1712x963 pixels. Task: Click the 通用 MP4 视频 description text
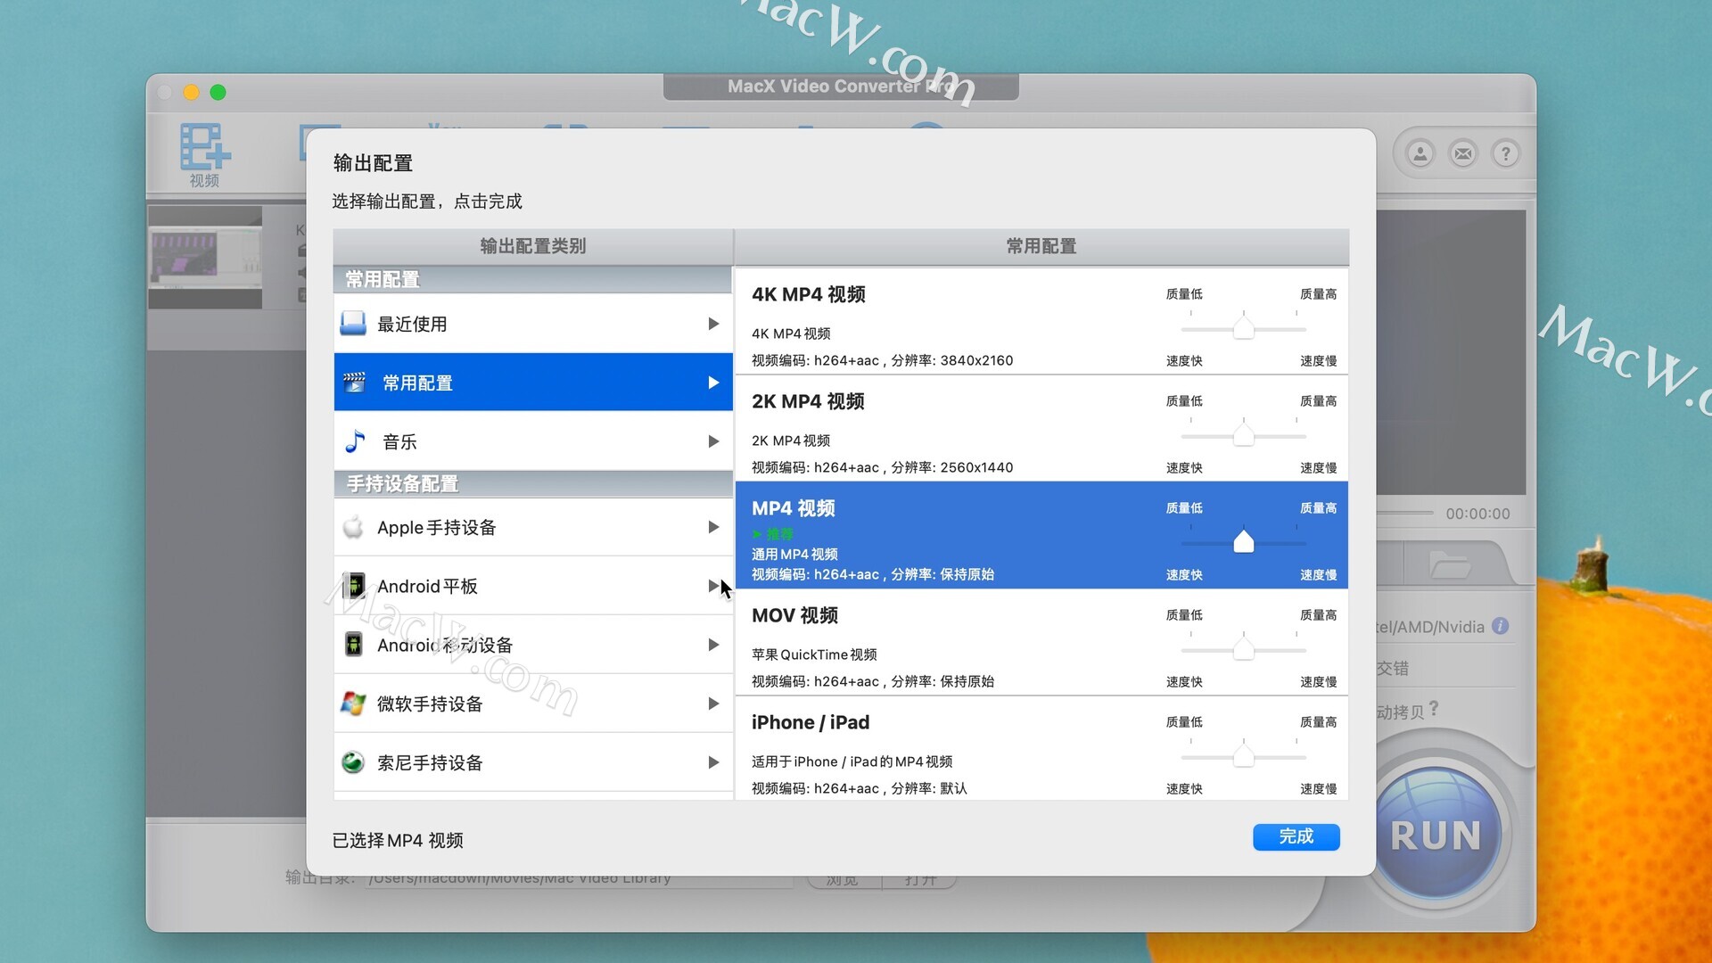point(794,554)
